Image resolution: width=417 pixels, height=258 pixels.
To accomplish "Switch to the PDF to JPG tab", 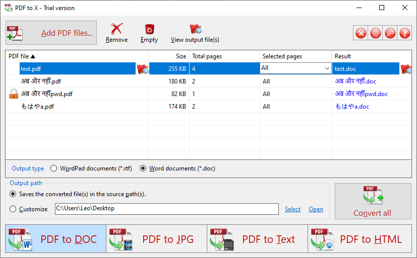I will click(157, 239).
